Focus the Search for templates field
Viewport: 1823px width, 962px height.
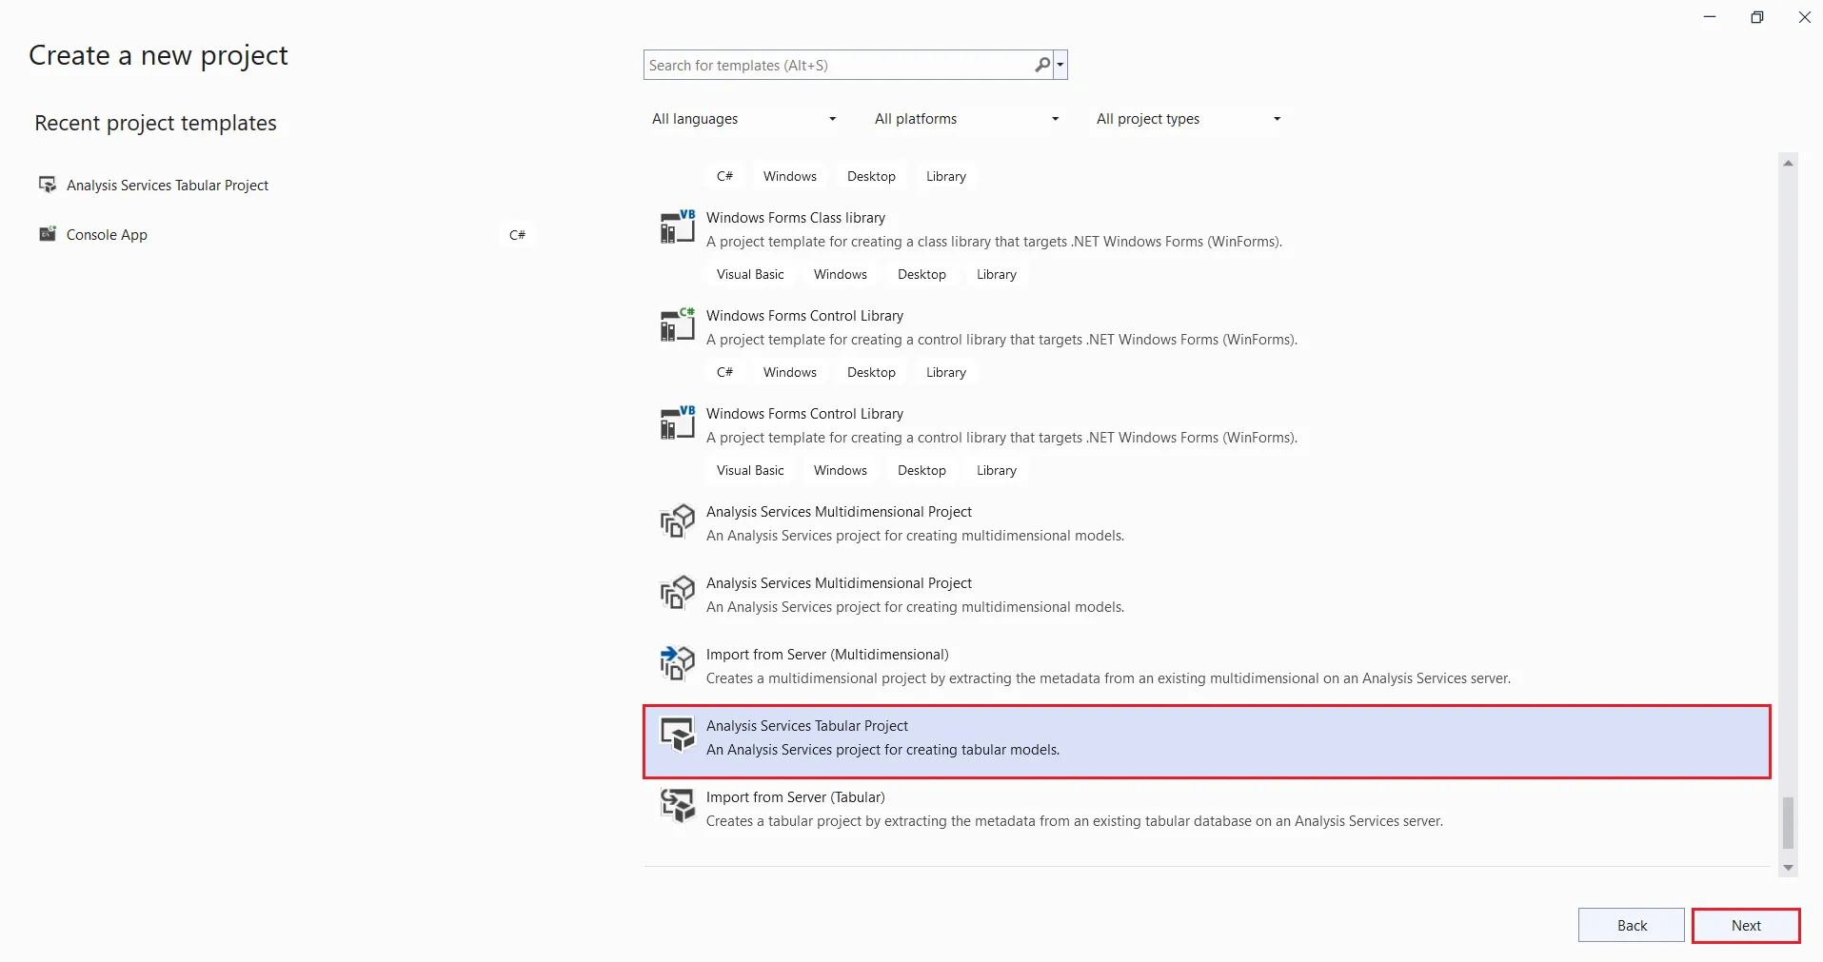tap(836, 66)
